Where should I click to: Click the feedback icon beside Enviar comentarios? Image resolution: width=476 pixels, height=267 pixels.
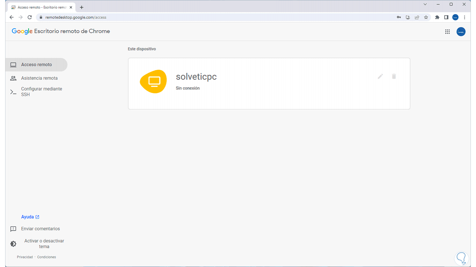13,229
